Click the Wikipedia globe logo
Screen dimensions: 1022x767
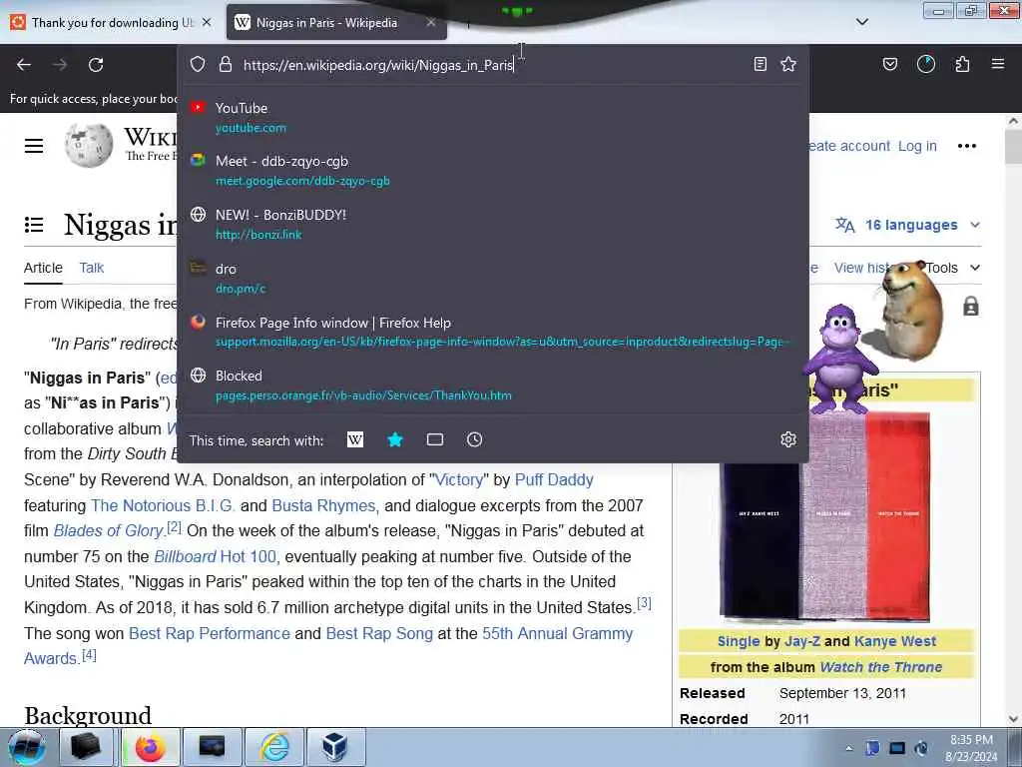[x=89, y=145]
